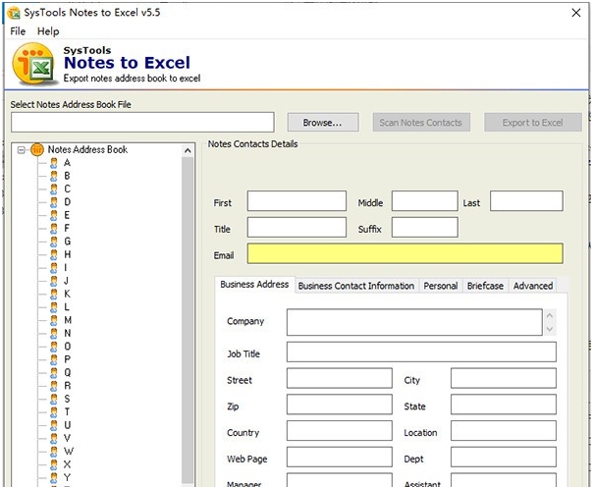Click the Last name field

(x=526, y=200)
